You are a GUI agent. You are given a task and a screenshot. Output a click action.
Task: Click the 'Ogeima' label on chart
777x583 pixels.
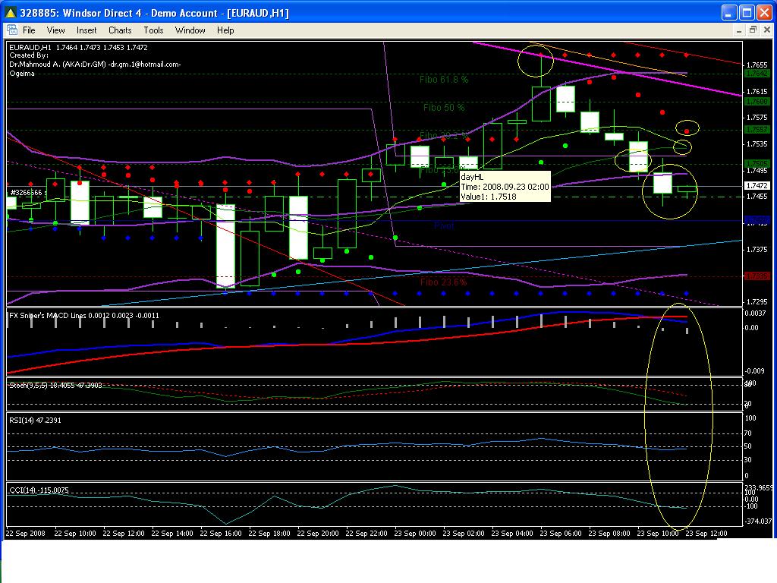pyautogui.click(x=22, y=74)
